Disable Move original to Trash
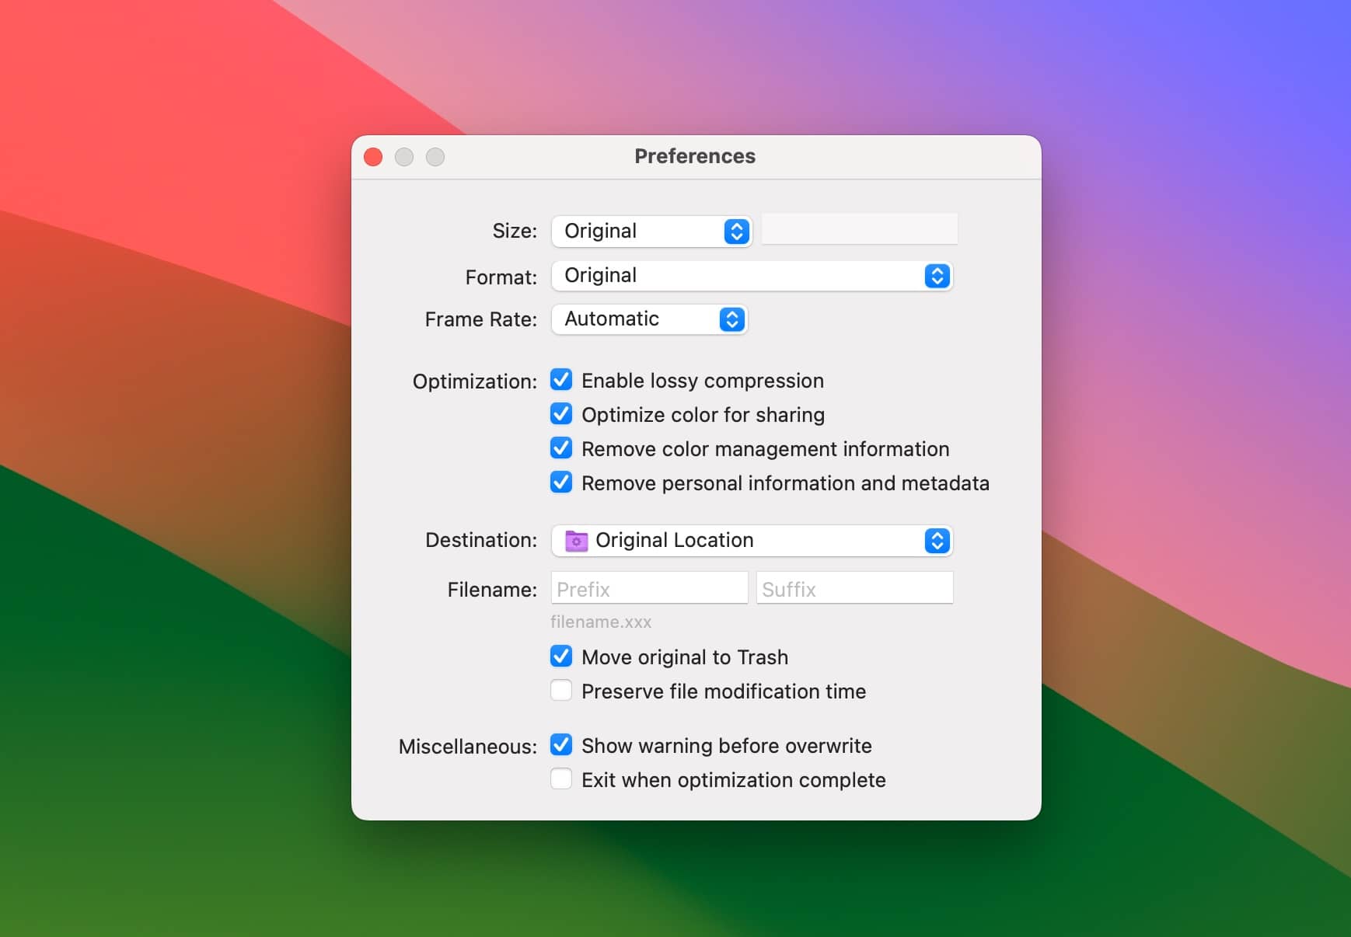Viewport: 1351px width, 937px height. [561, 657]
